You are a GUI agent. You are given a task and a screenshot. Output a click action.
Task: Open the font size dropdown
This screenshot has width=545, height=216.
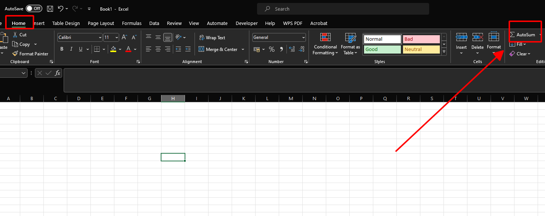116,37
